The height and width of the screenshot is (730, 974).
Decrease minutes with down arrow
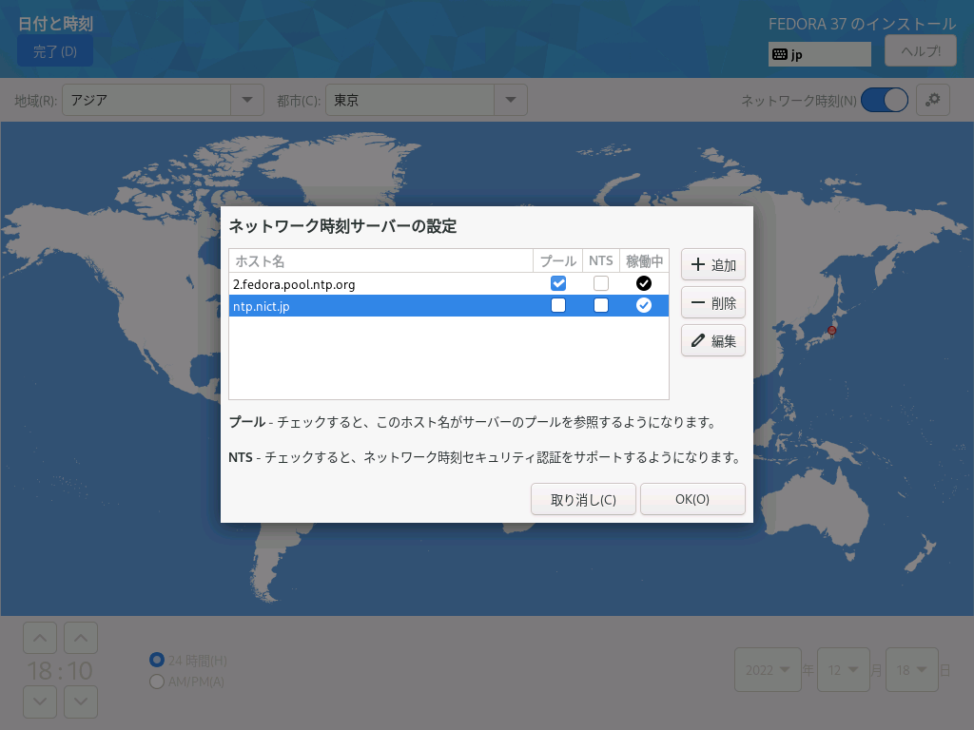click(81, 701)
